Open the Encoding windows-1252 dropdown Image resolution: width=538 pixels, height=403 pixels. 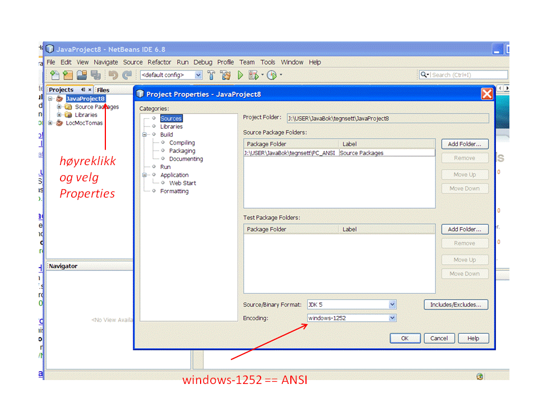click(392, 318)
